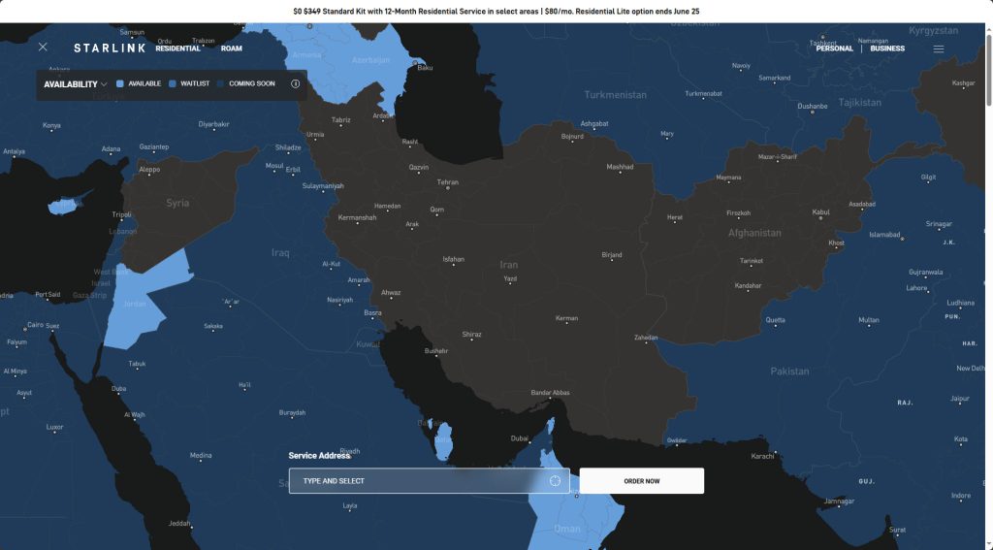Screen dimensions: 993x550
Task: Use current location target icon
Action: (555, 481)
